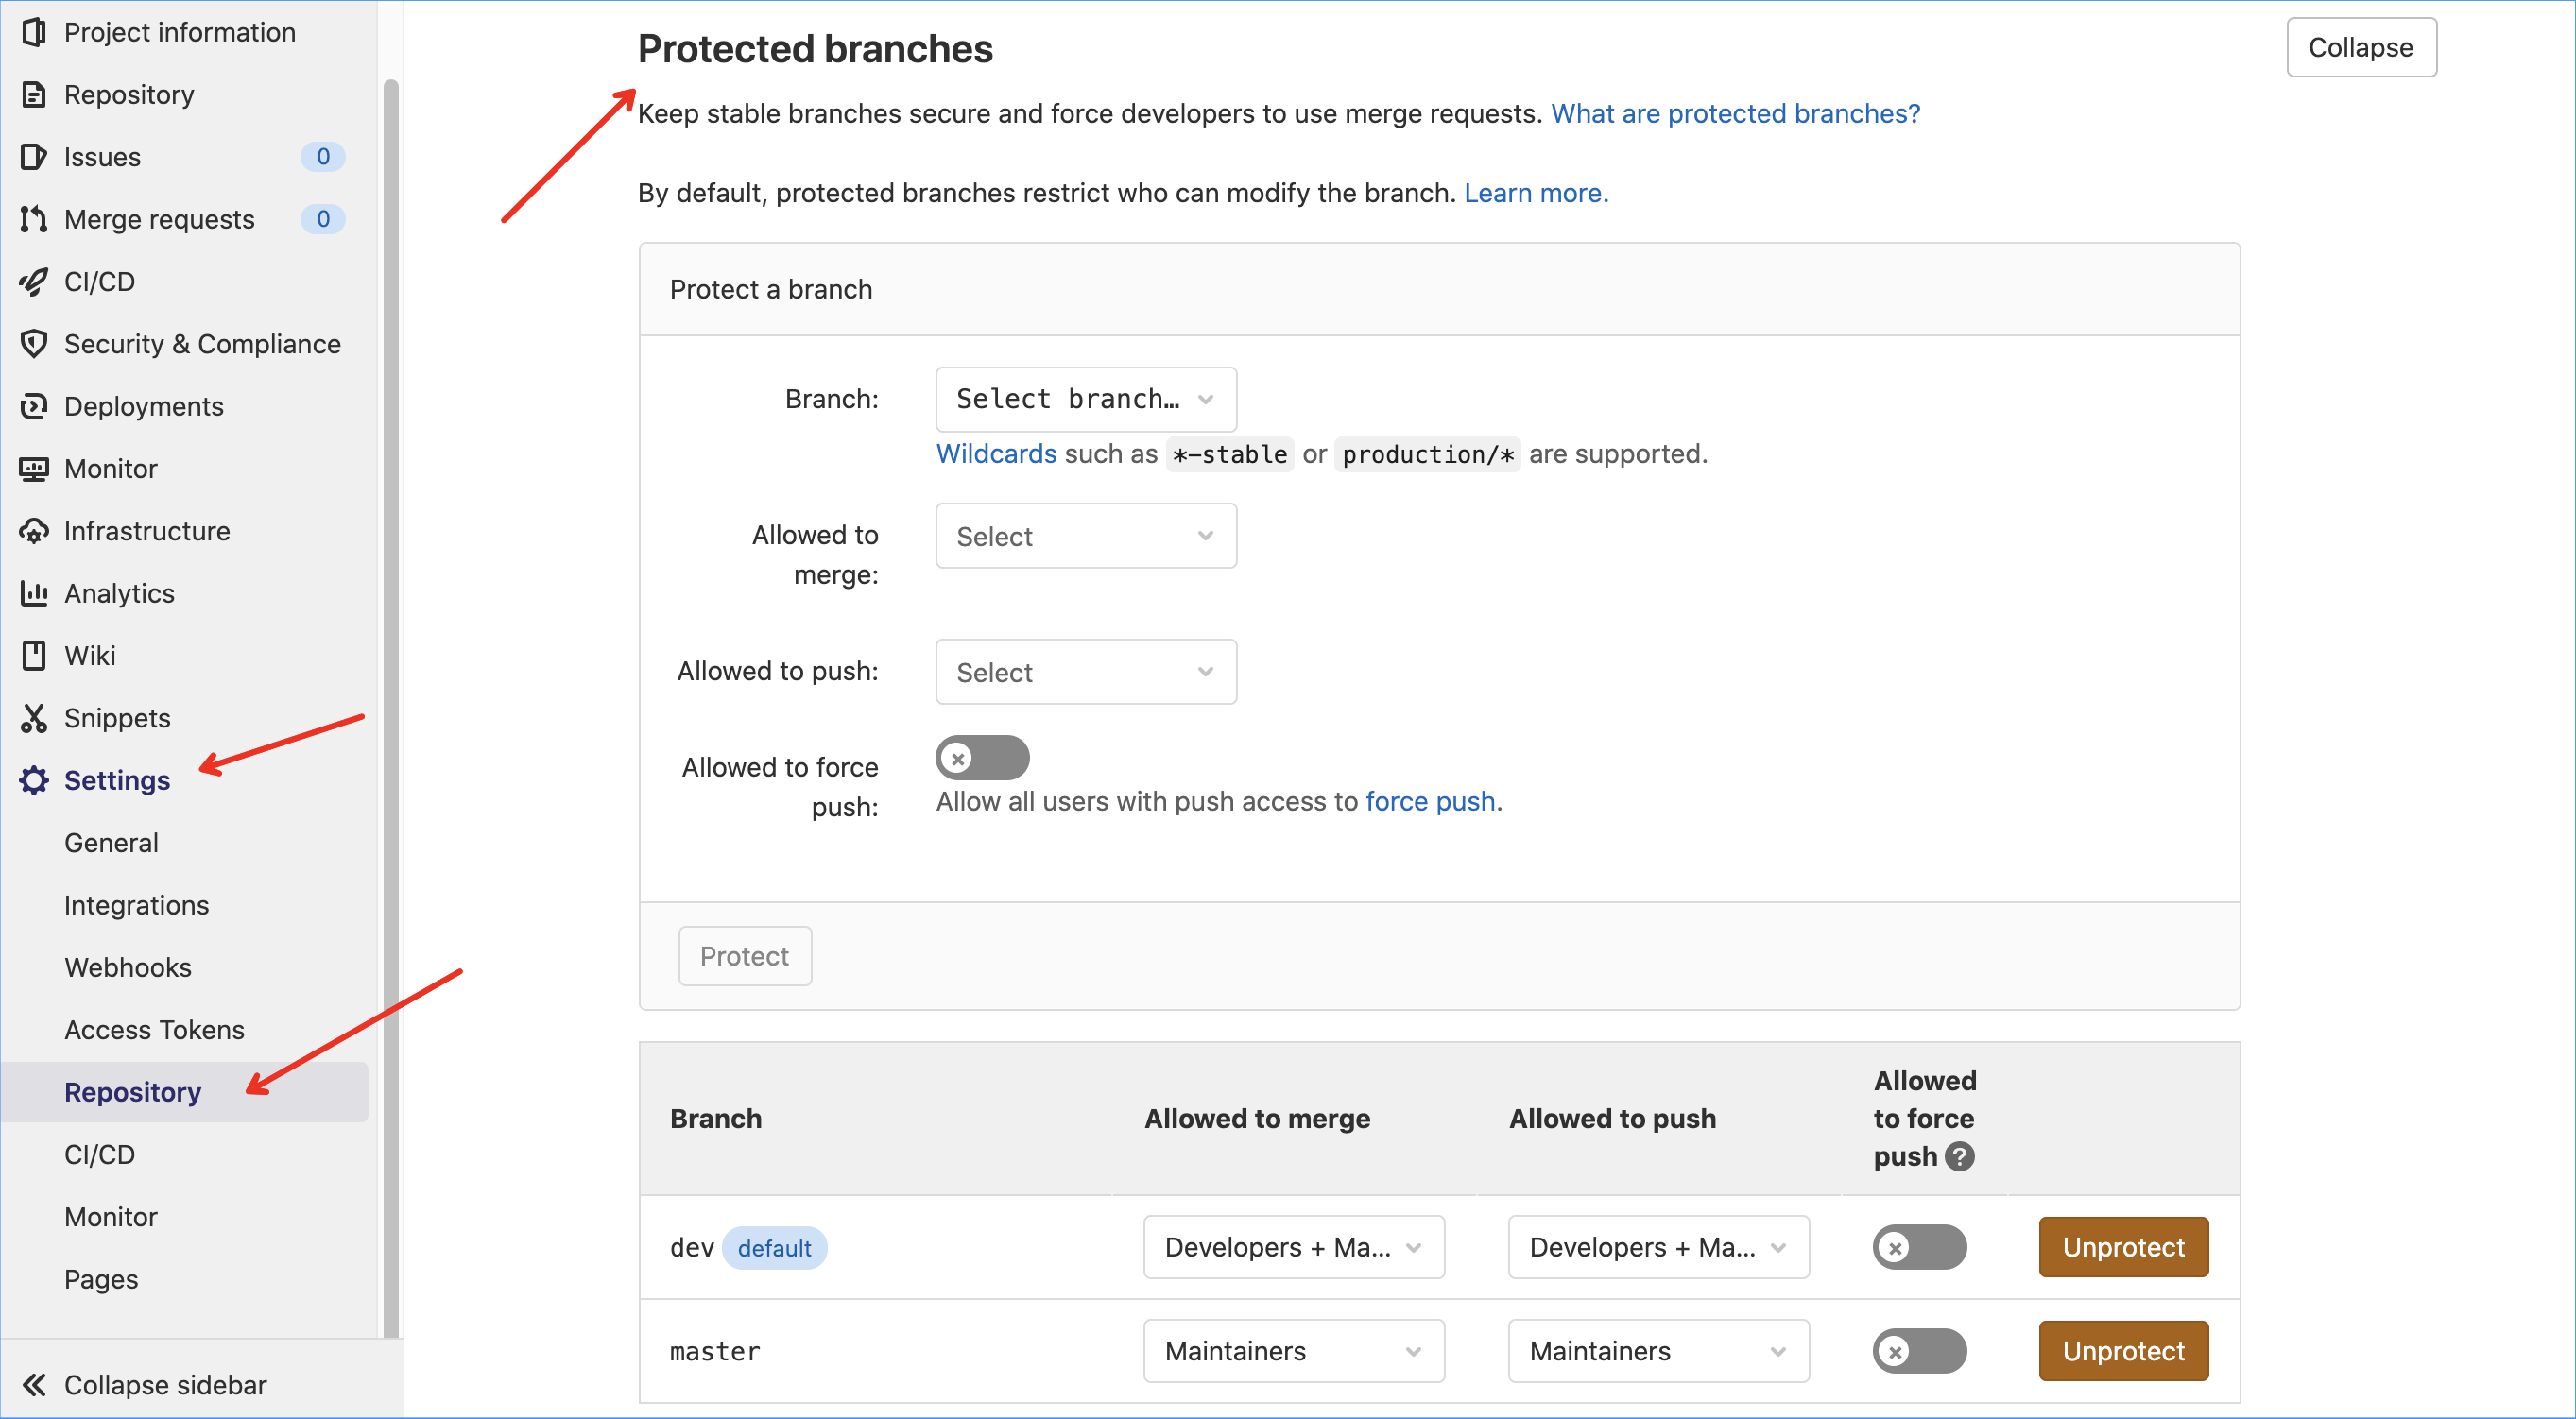Open Project information from sidebar
The height and width of the screenshot is (1419, 2576).
click(180, 31)
